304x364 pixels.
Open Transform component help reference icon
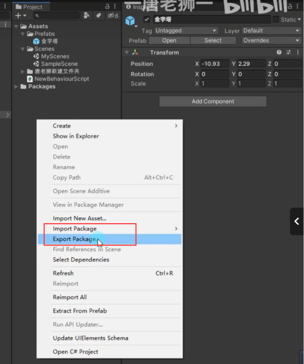coord(279,52)
